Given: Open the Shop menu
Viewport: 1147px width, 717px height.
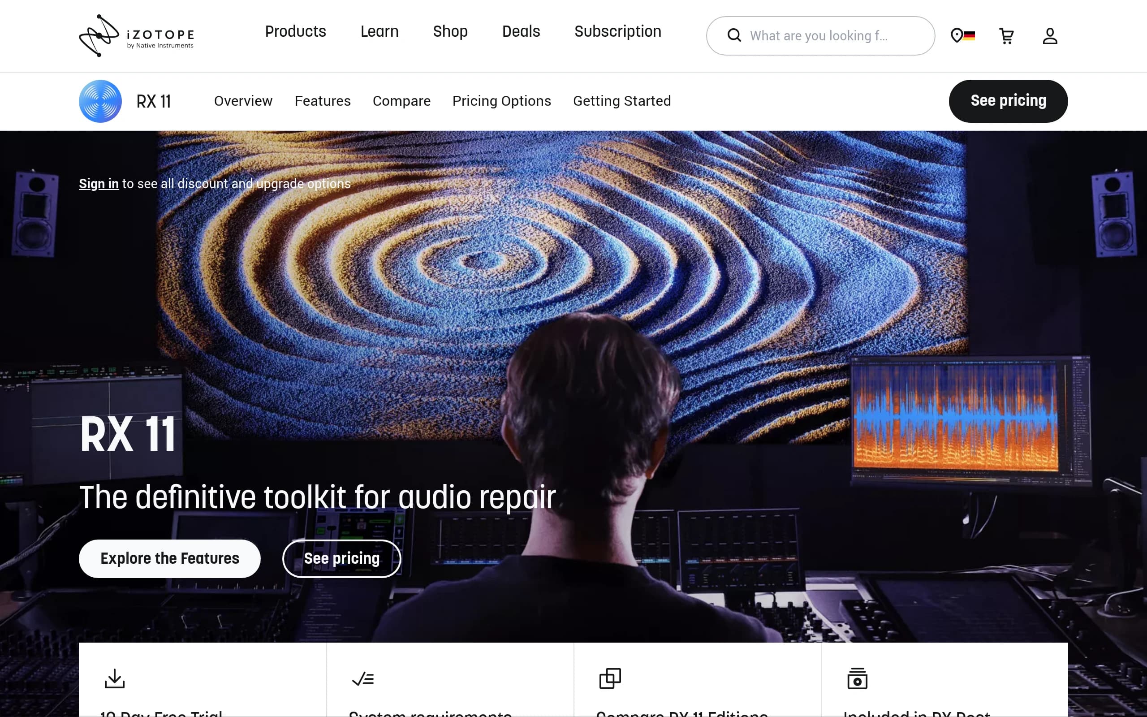Looking at the screenshot, I should point(450,31).
